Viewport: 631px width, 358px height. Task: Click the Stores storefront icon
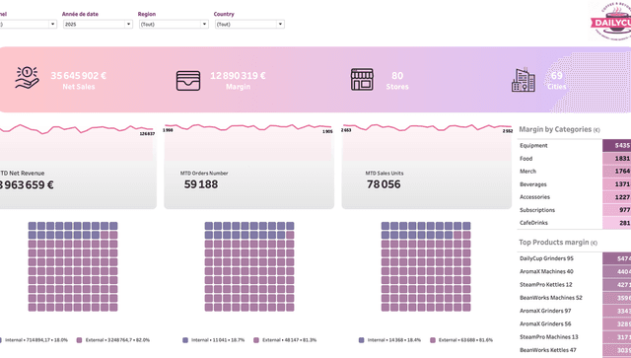tap(362, 79)
